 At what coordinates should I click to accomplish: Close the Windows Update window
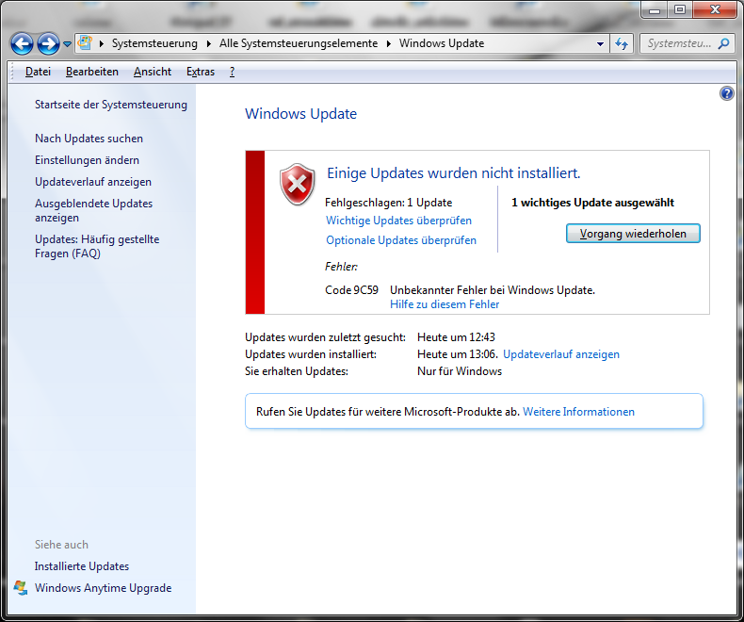point(715,9)
